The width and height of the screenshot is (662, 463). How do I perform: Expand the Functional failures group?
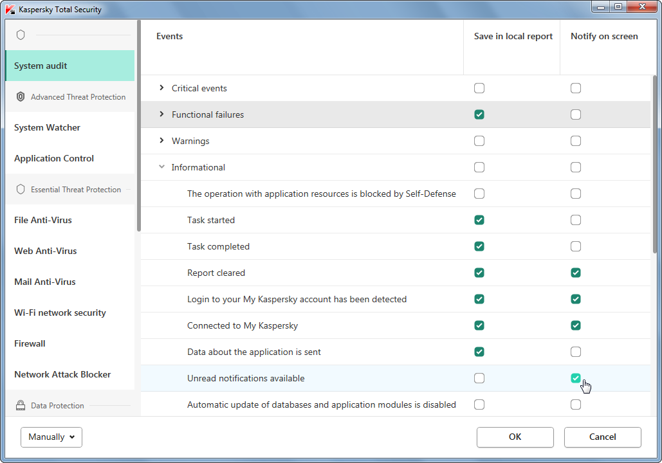(161, 114)
